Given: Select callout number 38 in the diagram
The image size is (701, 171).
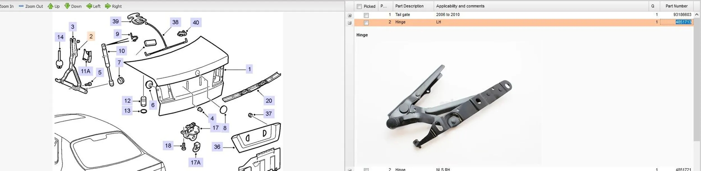Looking at the screenshot, I should point(175,22).
